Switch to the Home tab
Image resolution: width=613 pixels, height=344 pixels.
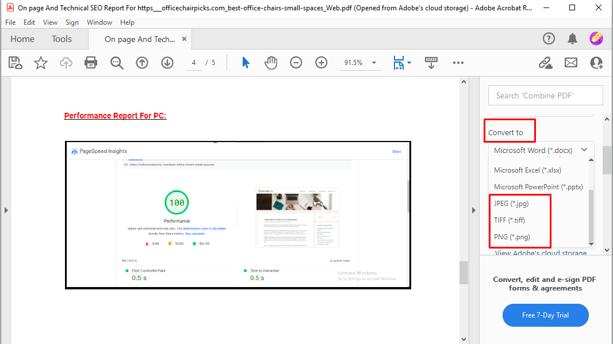22,39
